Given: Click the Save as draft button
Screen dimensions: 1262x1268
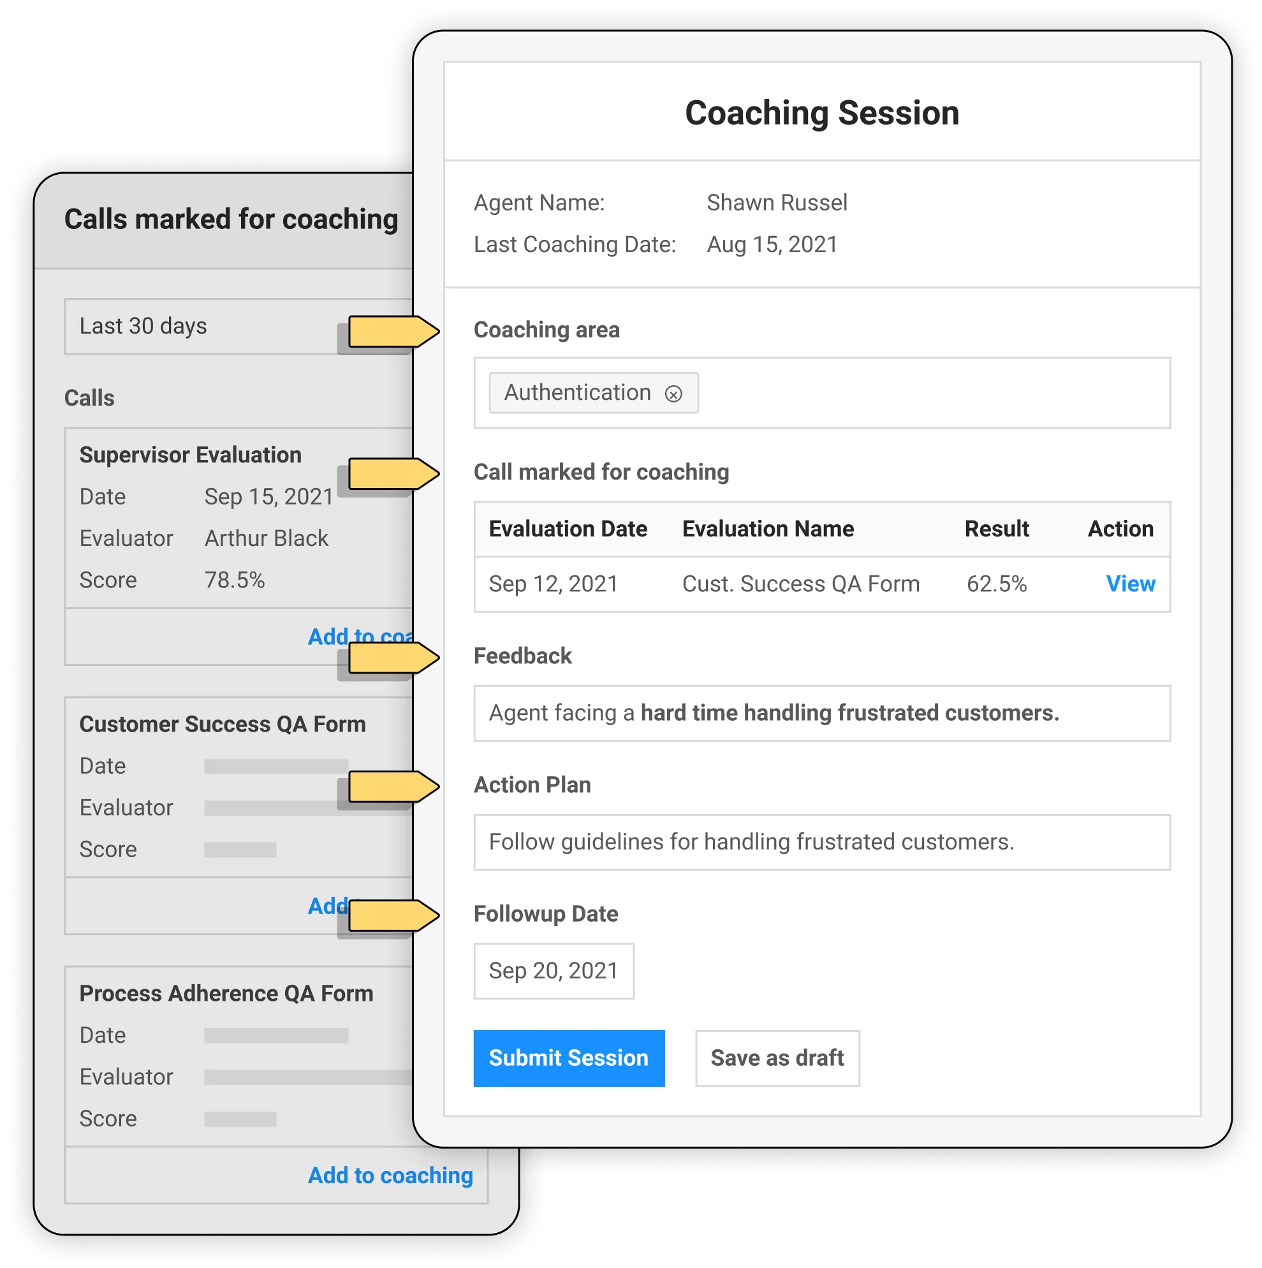Looking at the screenshot, I should (x=777, y=1058).
